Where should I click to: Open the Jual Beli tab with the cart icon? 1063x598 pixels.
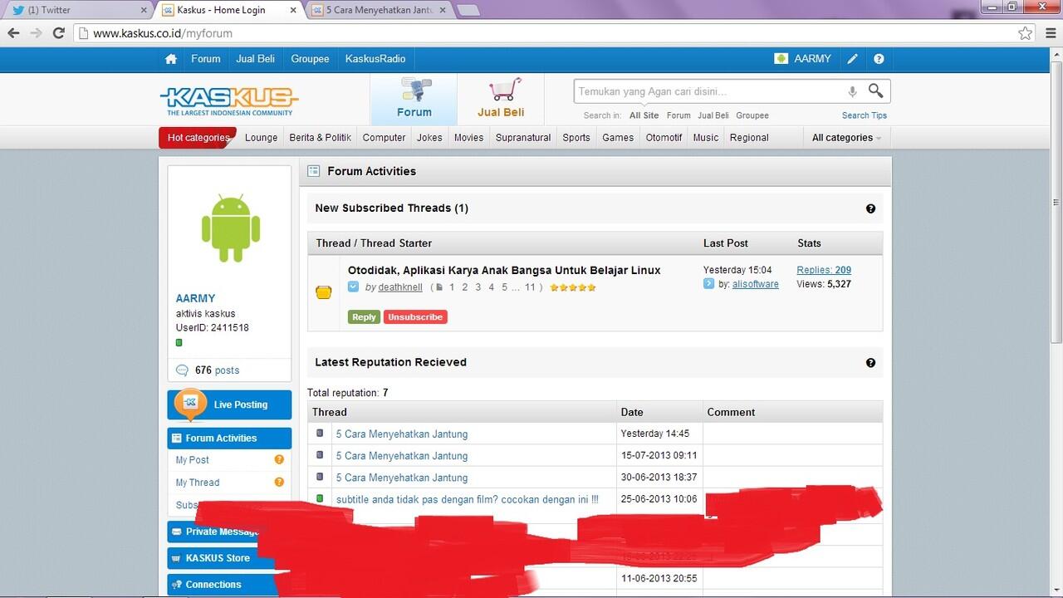(501, 100)
